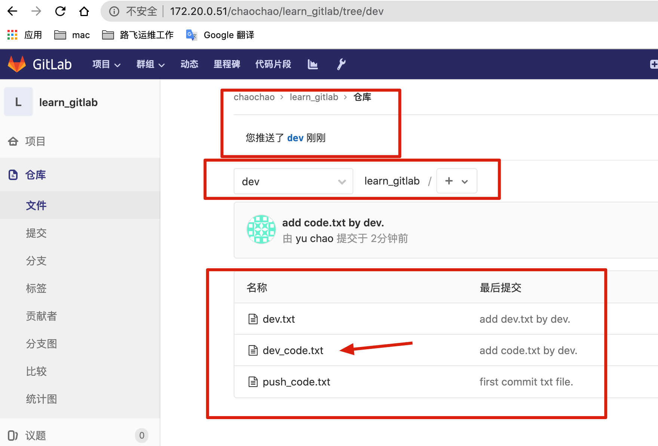Select 比较 in the sidebar
This screenshot has height=446, width=658.
pos(36,371)
